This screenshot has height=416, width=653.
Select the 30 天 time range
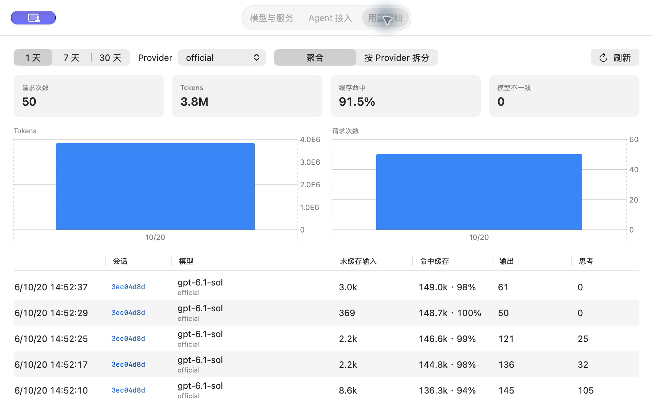click(x=110, y=57)
